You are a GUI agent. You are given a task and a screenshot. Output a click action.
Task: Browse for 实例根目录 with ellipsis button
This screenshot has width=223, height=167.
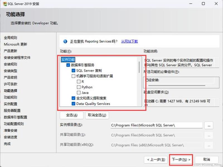(209, 126)
